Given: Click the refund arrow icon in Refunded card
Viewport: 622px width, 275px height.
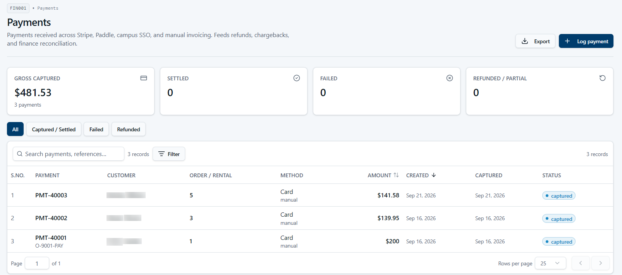Looking at the screenshot, I should pos(603,78).
